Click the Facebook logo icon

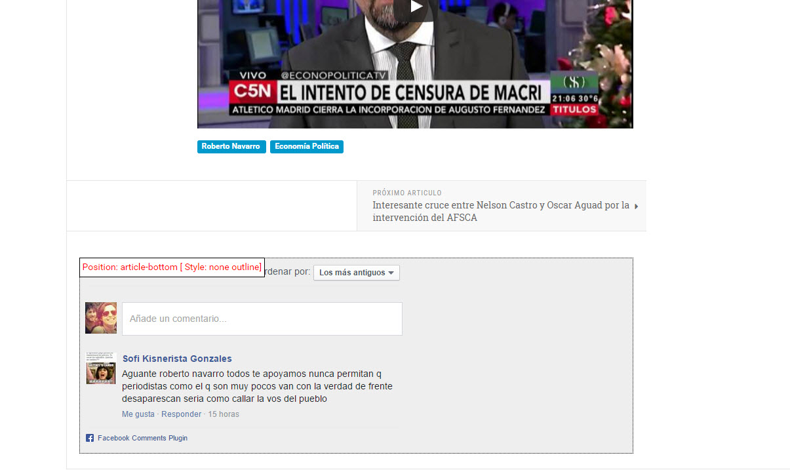pyautogui.click(x=90, y=438)
